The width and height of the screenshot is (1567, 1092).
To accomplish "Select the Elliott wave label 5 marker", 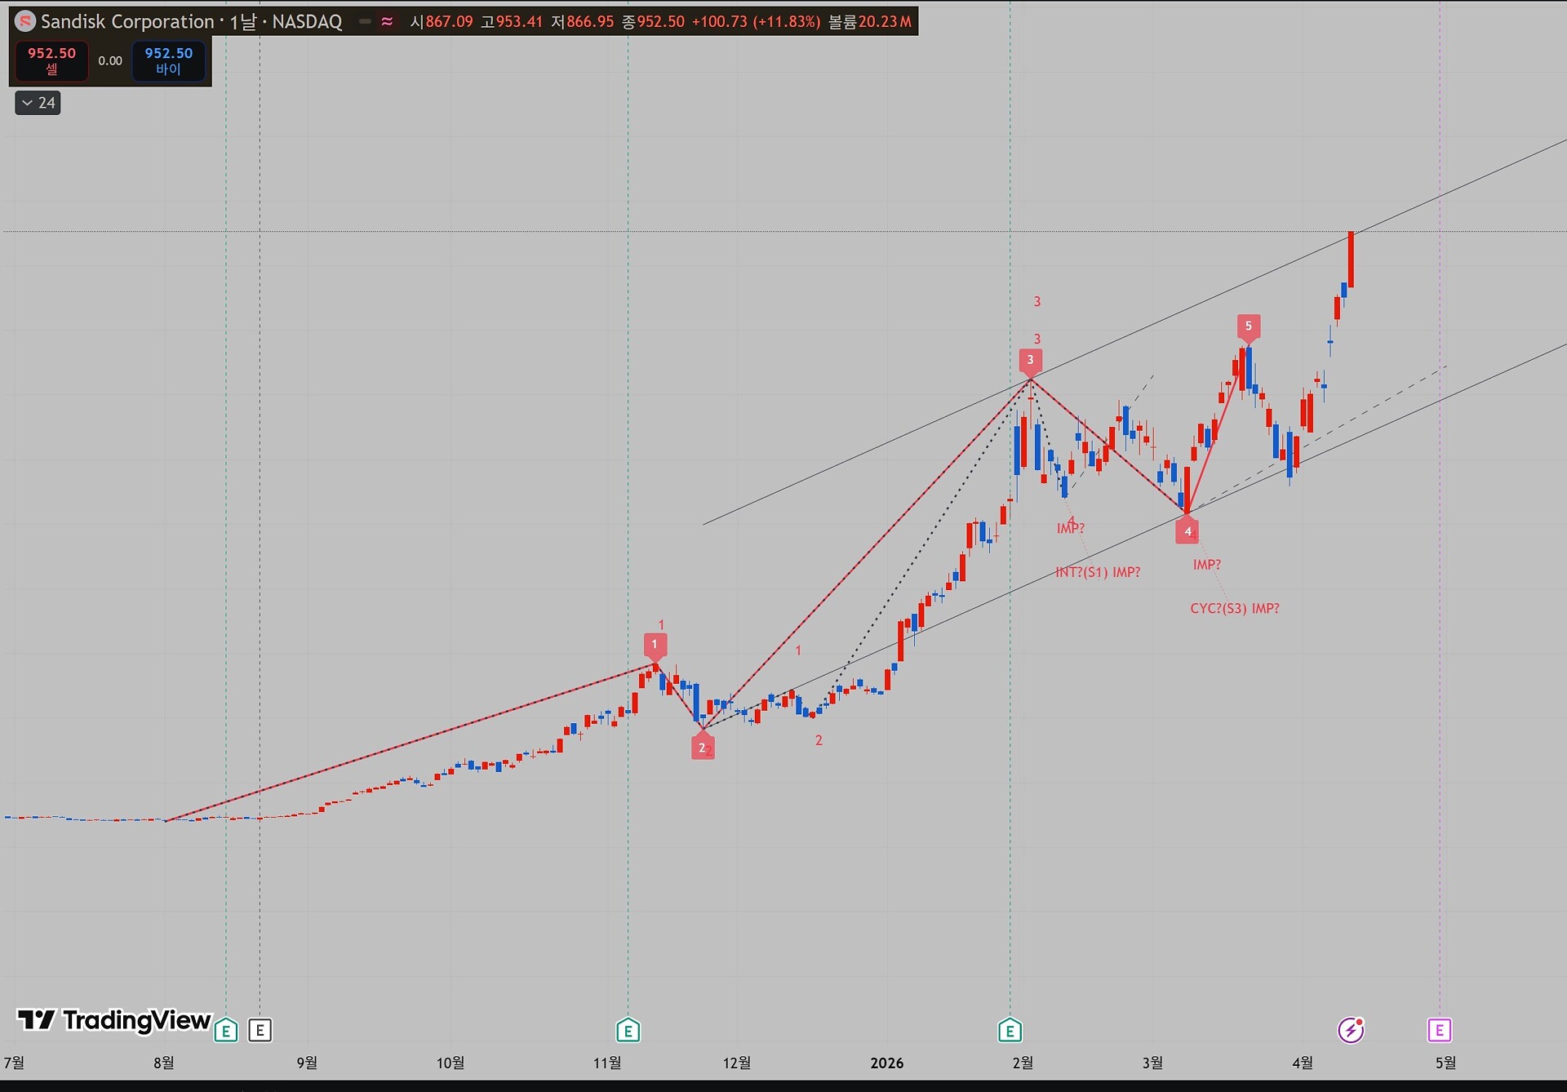I will coord(1248,326).
